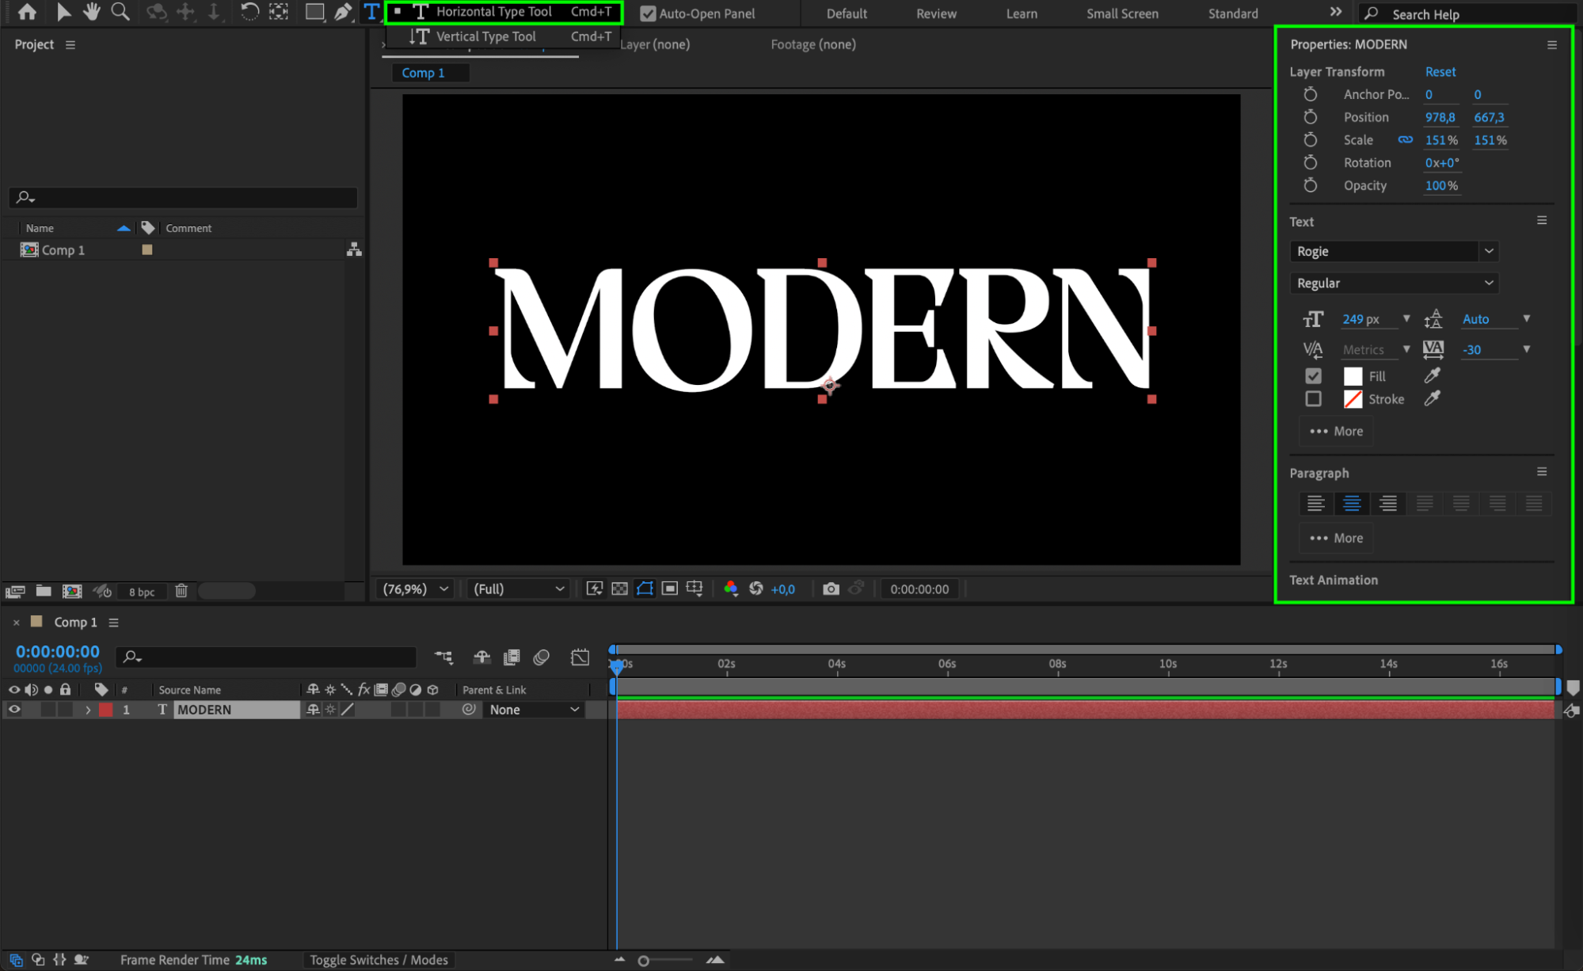Click center text alignment icon

tap(1352, 504)
